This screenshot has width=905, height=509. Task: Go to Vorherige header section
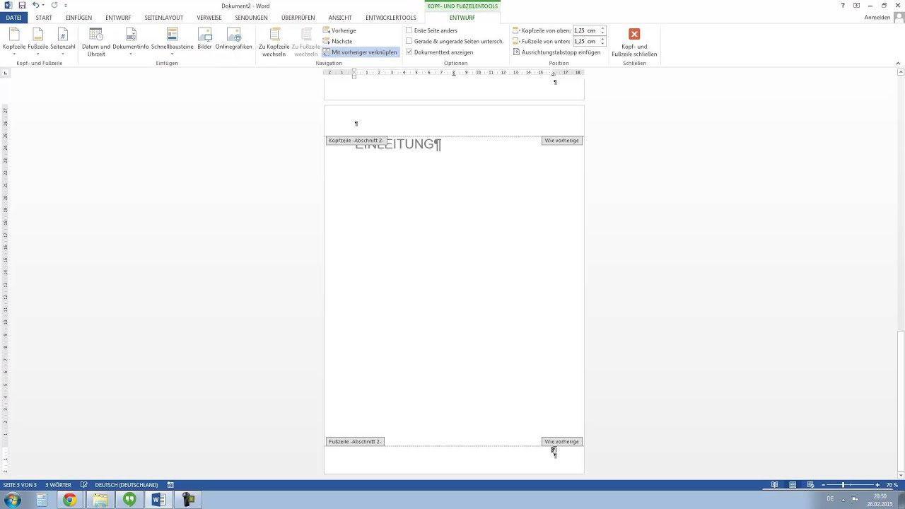[339, 30]
